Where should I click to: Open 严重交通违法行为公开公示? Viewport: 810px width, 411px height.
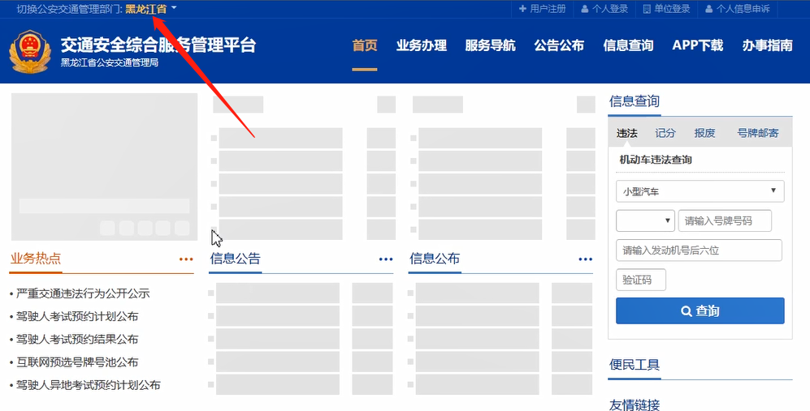(x=83, y=294)
